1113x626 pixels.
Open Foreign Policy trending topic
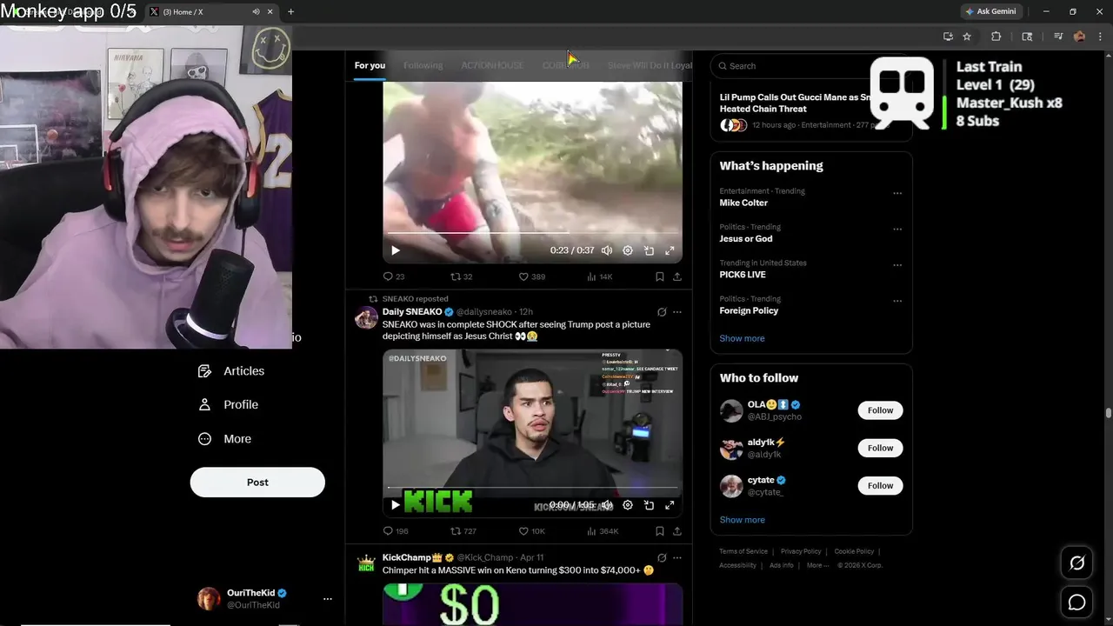point(749,310)
